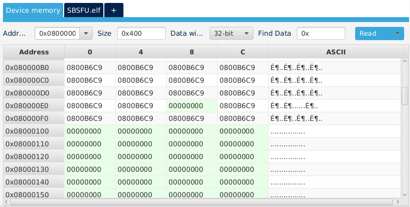This screenshot has height=207, width=410.
Task: Switch to the Device memory tab
Action: click(x=33, y=10)
